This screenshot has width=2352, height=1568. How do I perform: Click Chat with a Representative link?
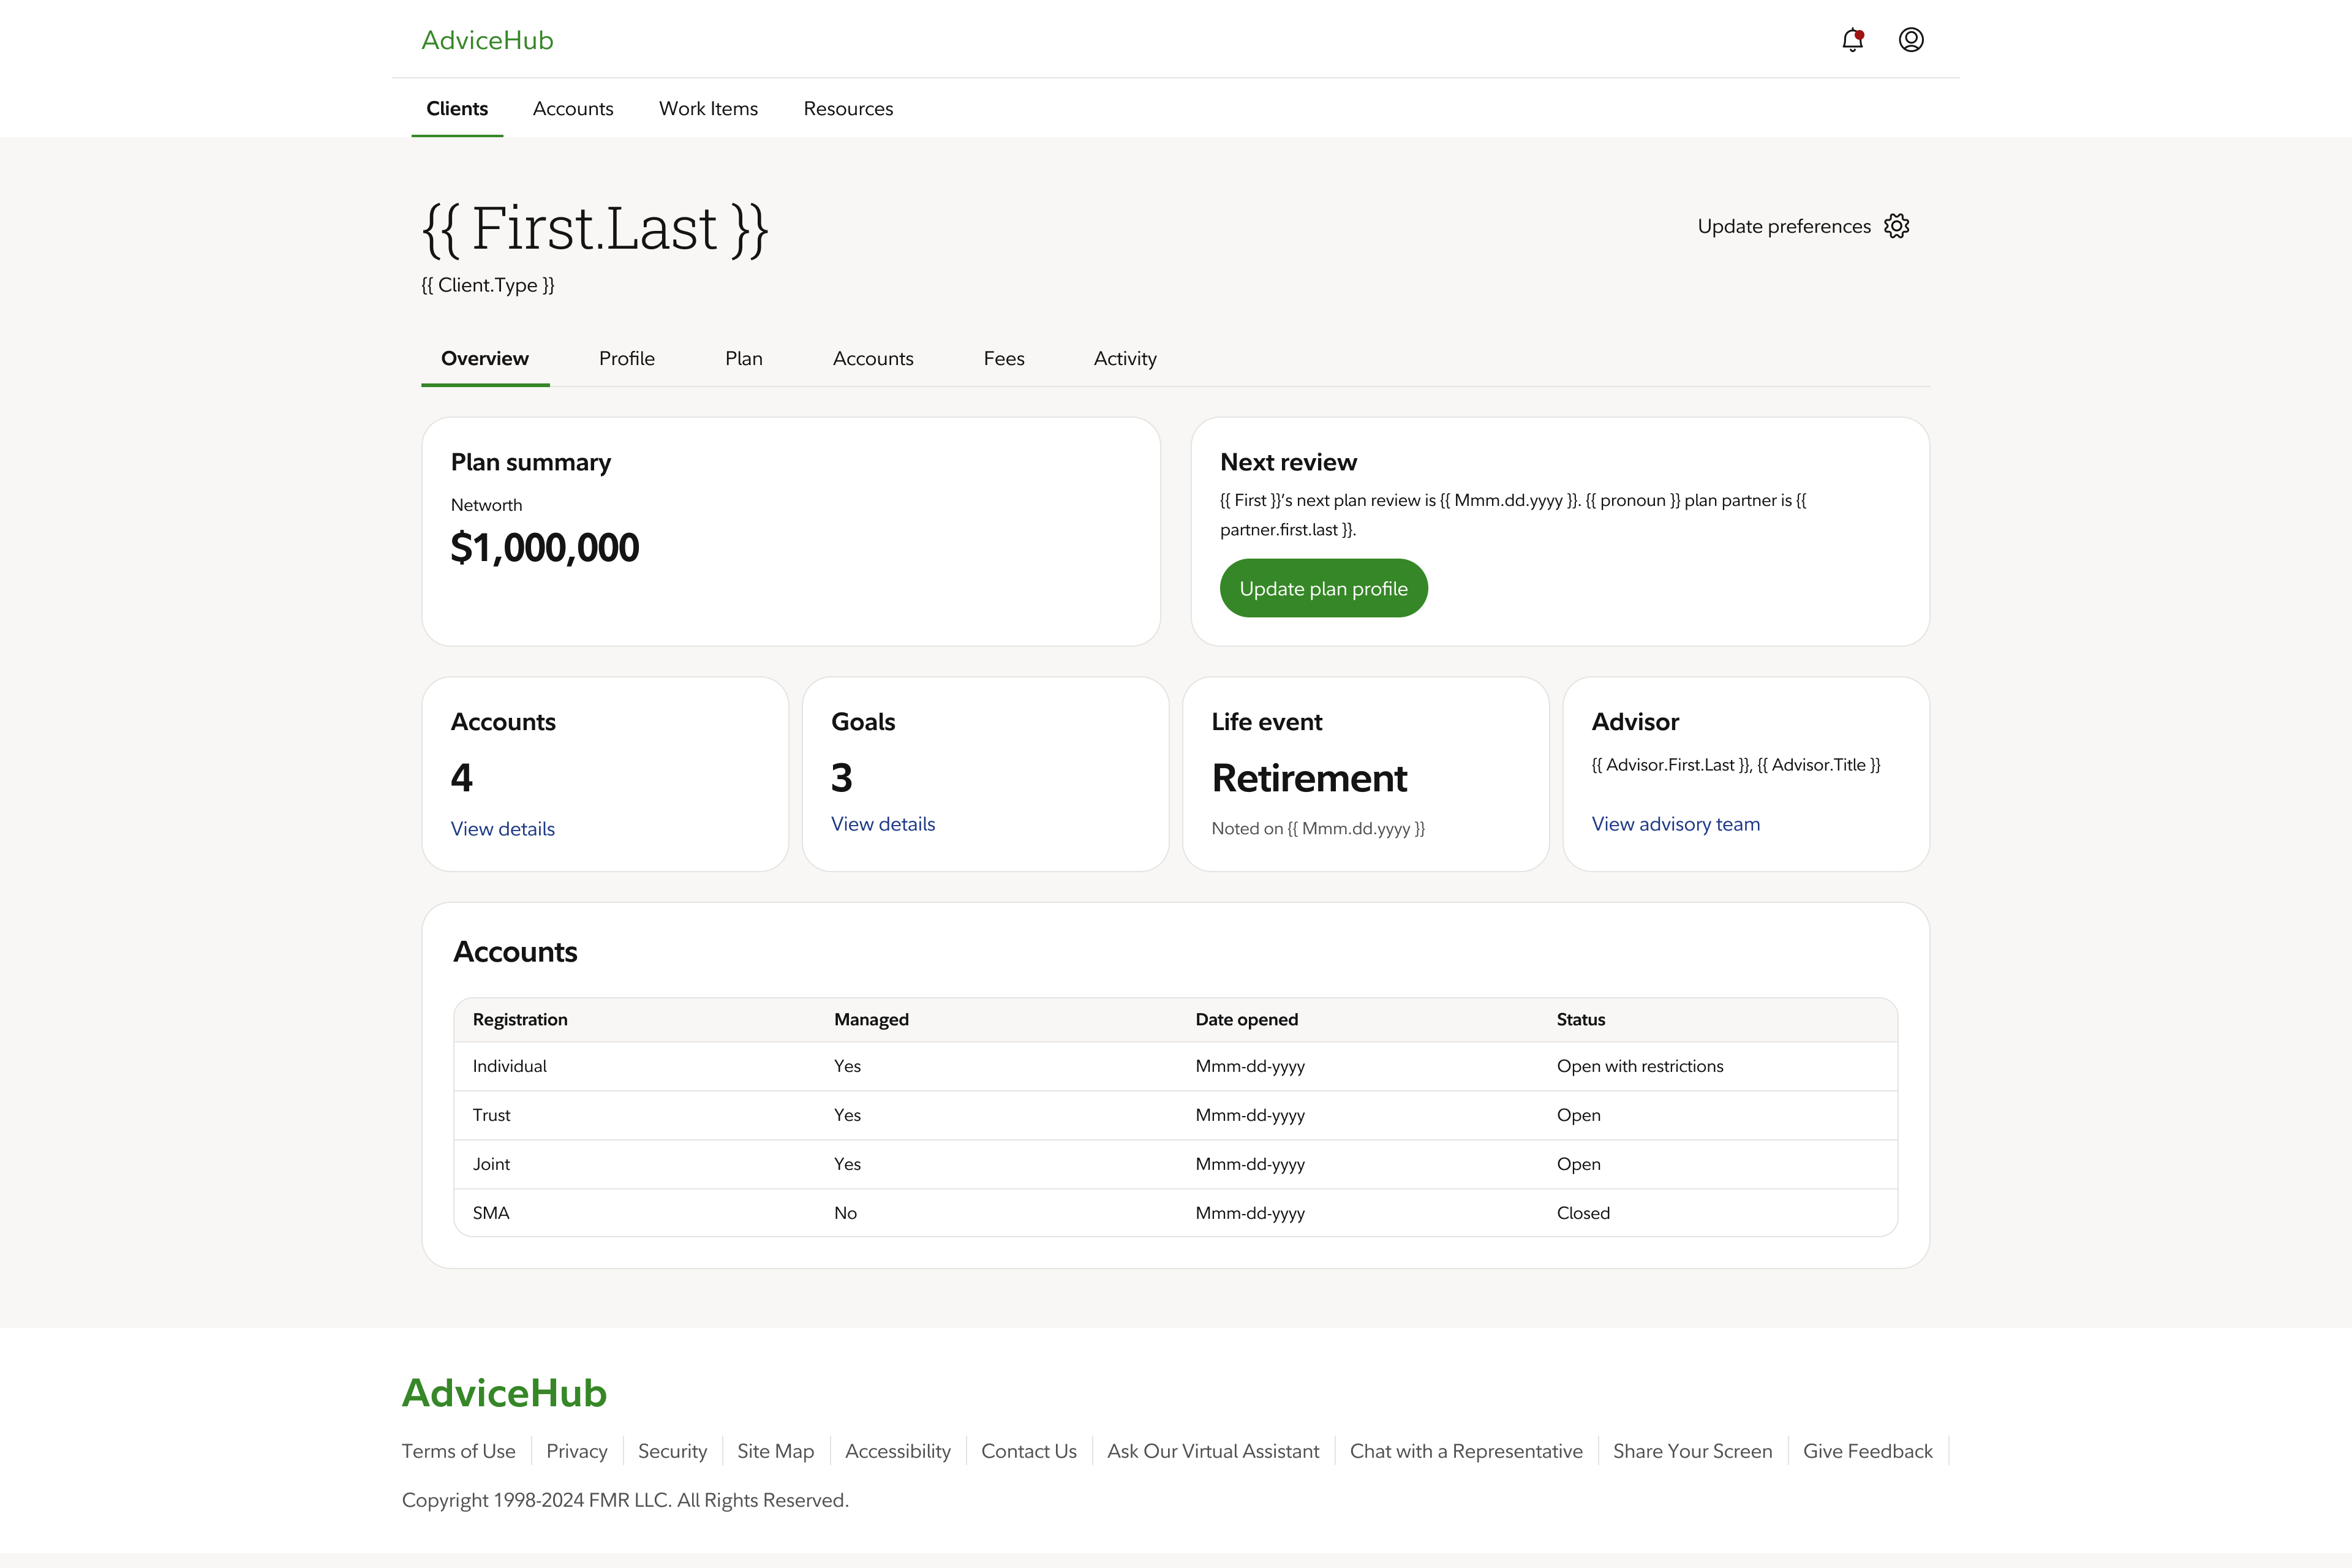point(1466,1451)
